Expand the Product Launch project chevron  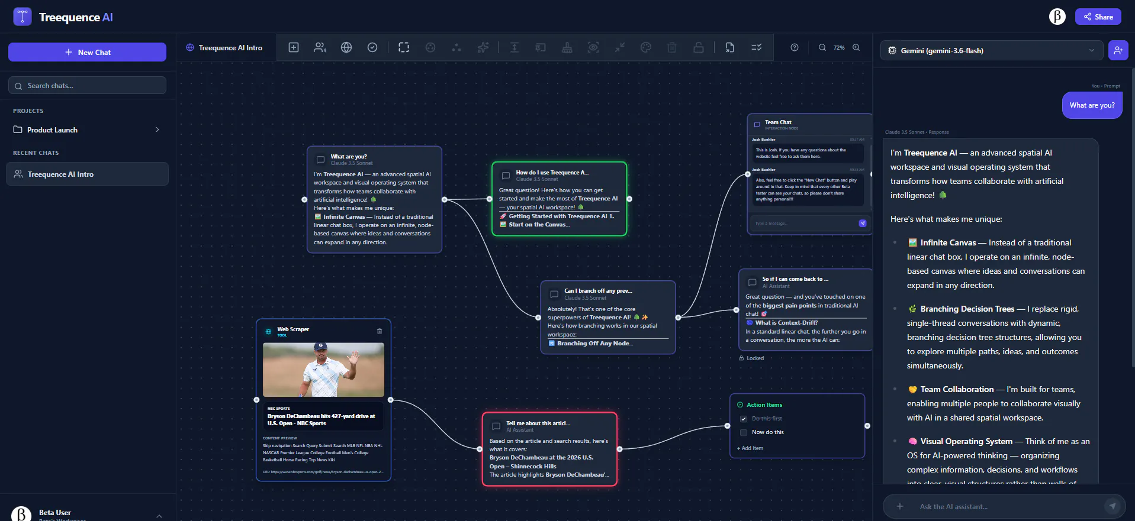(157, 130)
